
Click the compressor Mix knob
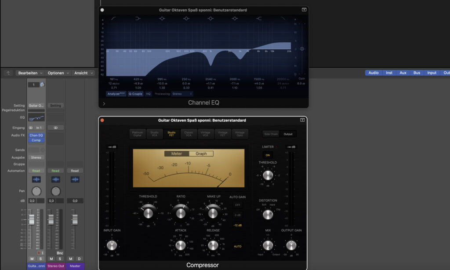tap(268, 245)
